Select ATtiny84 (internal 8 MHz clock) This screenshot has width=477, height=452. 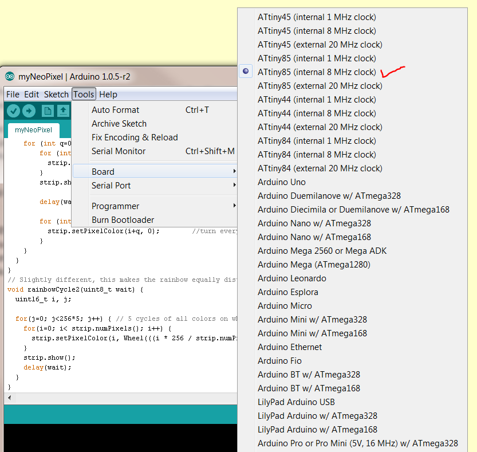[317, 154]
